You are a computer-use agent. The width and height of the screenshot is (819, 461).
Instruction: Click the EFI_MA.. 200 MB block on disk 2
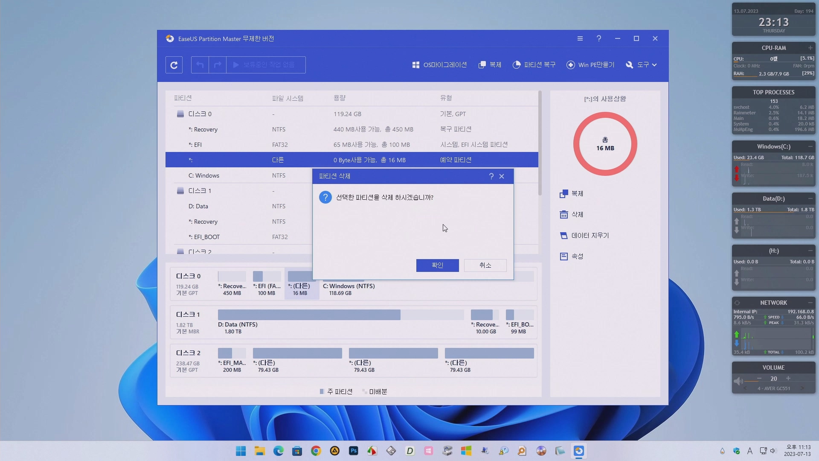tap(232, 360)
